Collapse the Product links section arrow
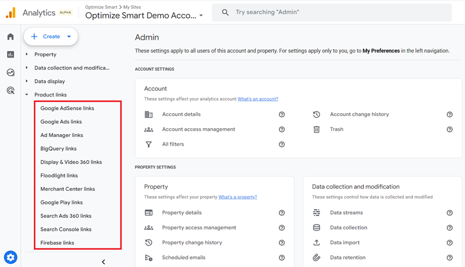Image resolution: width=465 pixels, height=267 pixels. [27, 95]
